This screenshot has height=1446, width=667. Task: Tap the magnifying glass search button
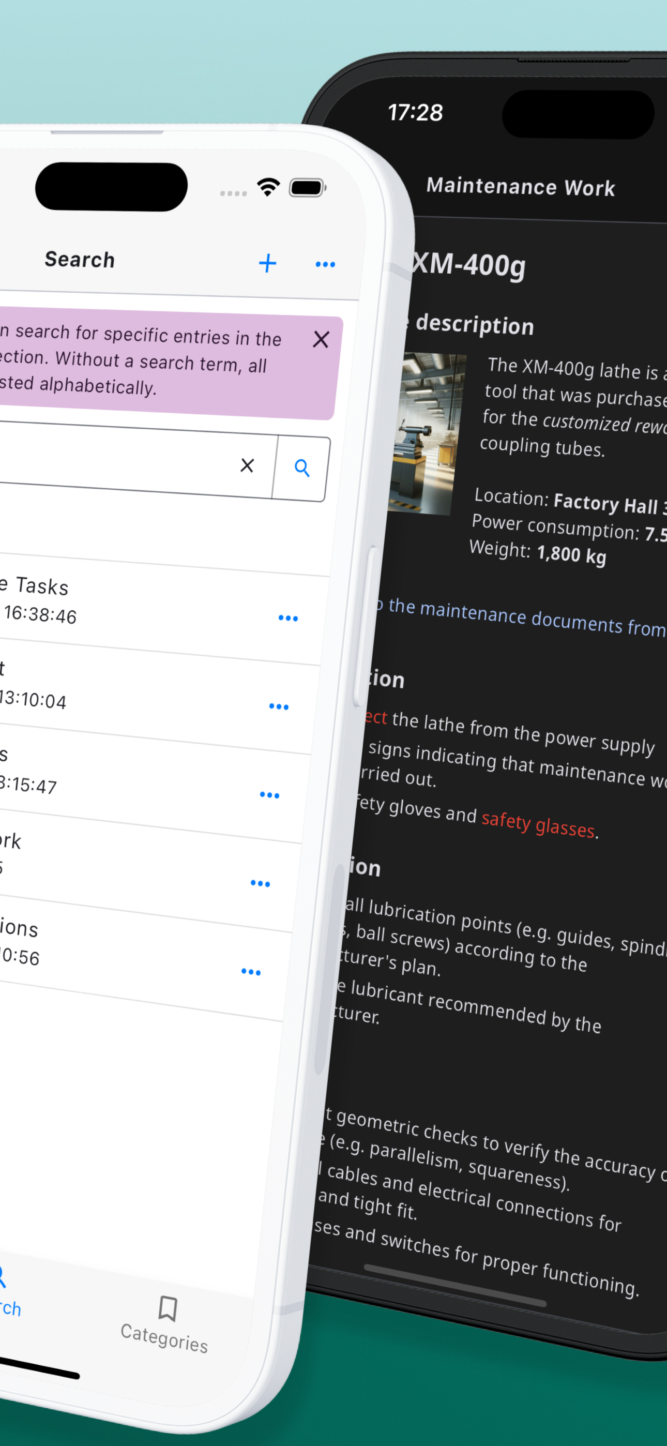pyautogui.click(x=301, y=468)
